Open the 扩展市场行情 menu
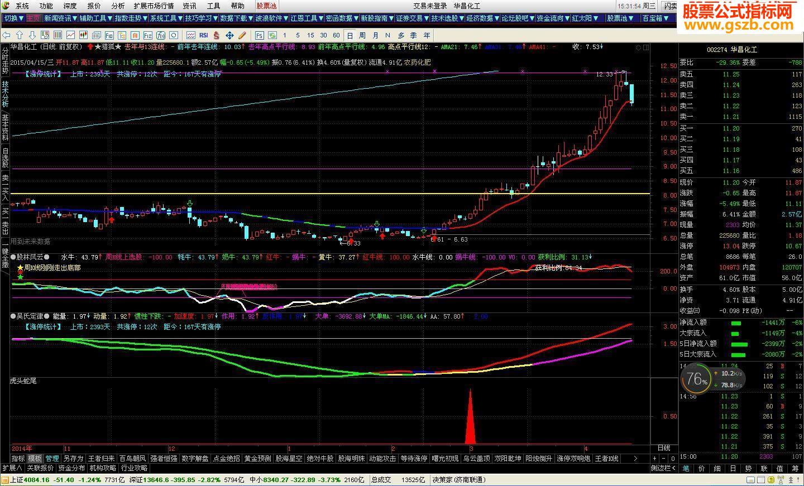Screen dimensions: 804x486 [x=154, y=6]
